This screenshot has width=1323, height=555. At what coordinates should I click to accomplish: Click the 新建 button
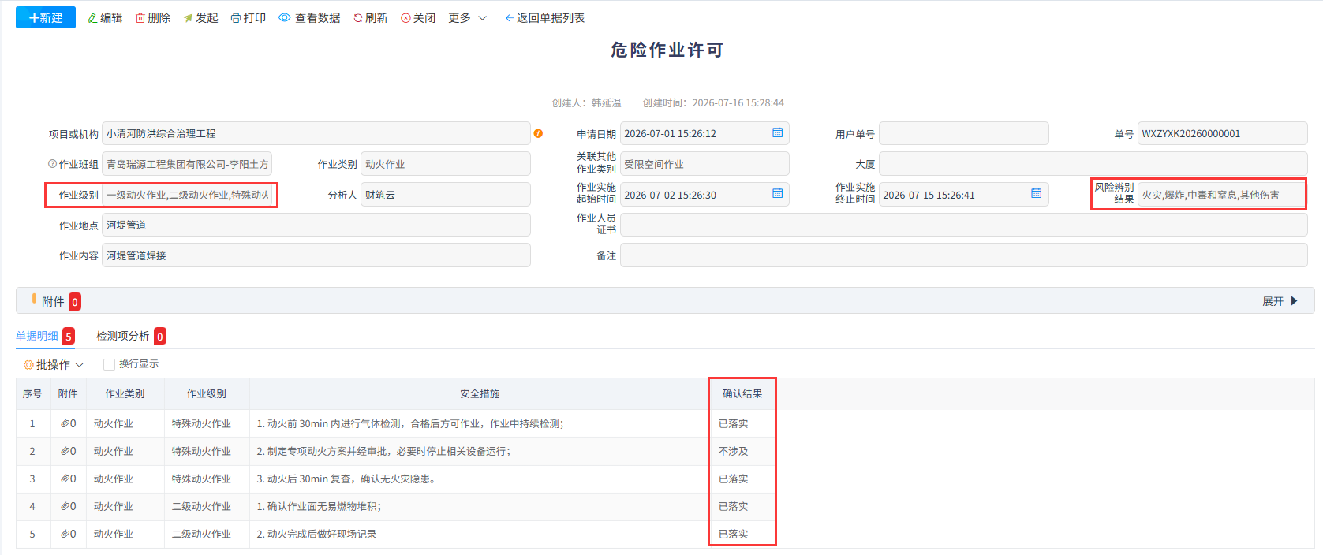(46, 17)
